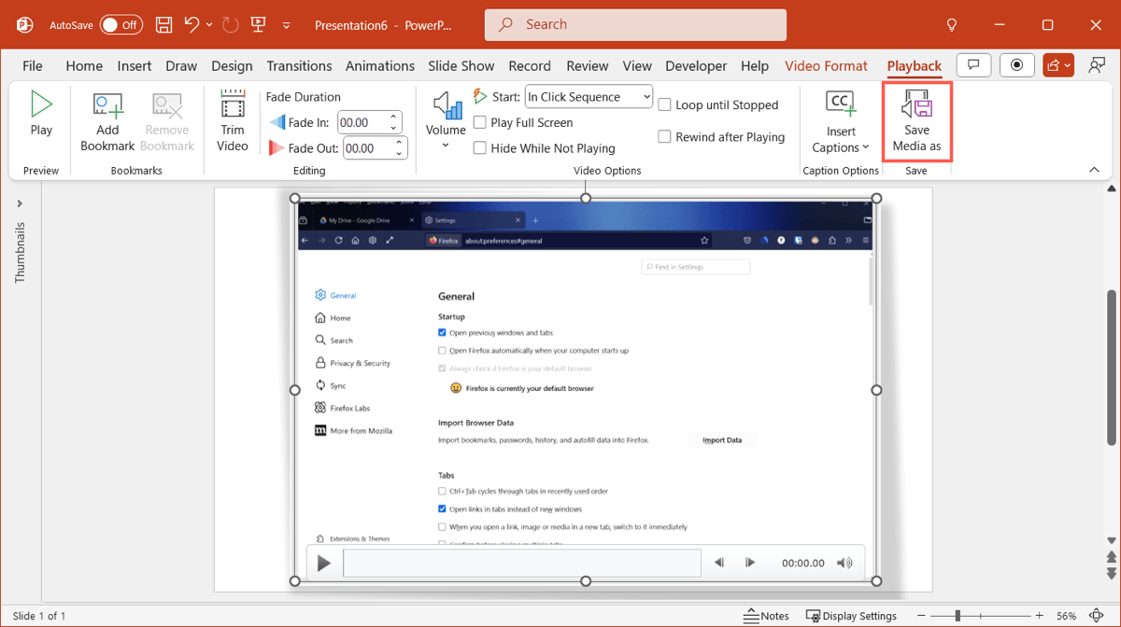Viewport: 1121px width, 627px height.
Task: Start the slide show from the beginning icon
Action: 259,25
